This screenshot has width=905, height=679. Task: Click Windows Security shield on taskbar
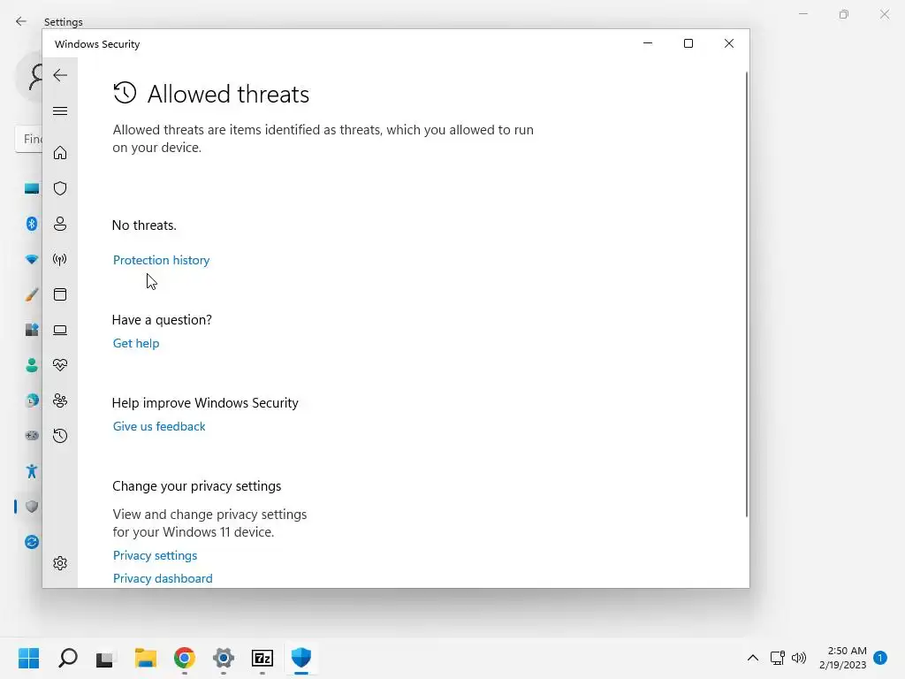301,658
